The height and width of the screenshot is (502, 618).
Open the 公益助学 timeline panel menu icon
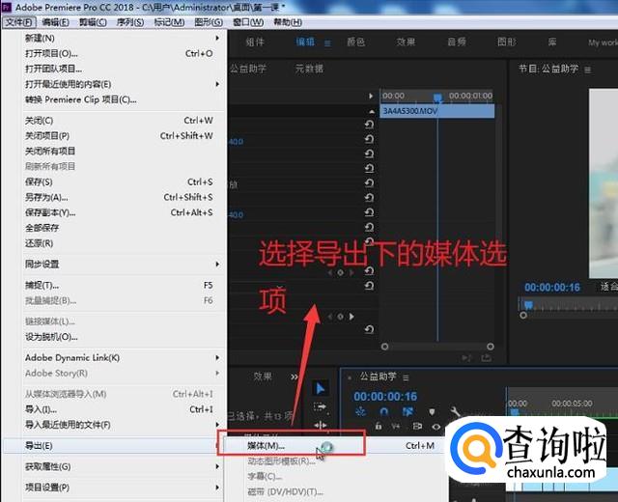pyautogui.click(x=406, y=377)
